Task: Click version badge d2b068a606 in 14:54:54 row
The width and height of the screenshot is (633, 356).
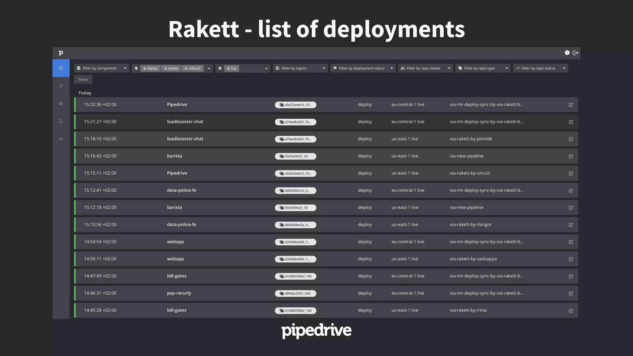Action: [295, 242]
